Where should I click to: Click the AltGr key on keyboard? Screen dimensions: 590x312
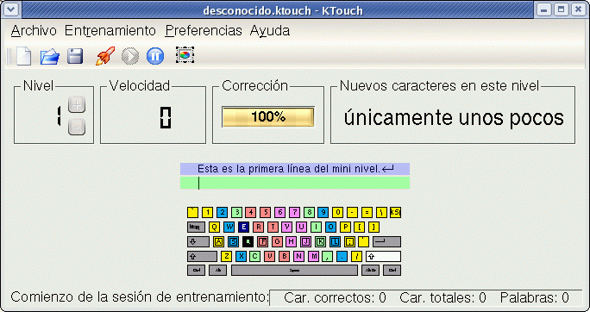point(370,271)
